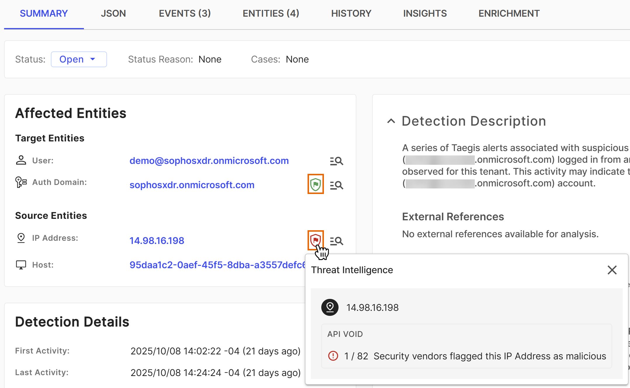Image resolution: width=630 pixels, height=388 pixels.
Task: Click search-details icon in the User row
Action: point(336,161)
